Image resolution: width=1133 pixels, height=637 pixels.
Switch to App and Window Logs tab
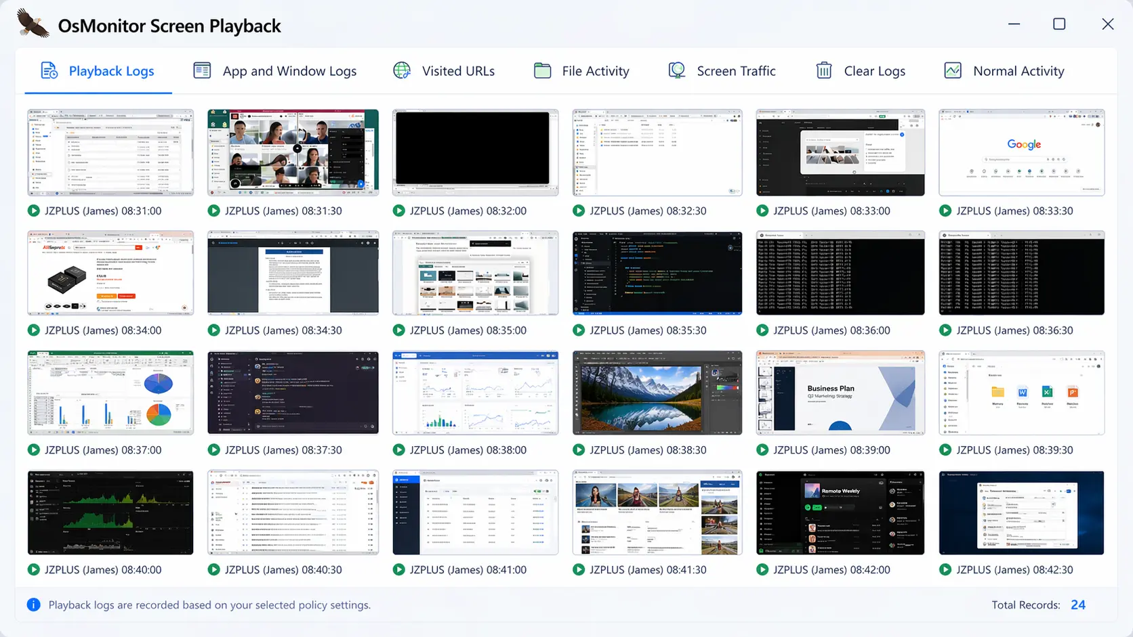(275, 71)
